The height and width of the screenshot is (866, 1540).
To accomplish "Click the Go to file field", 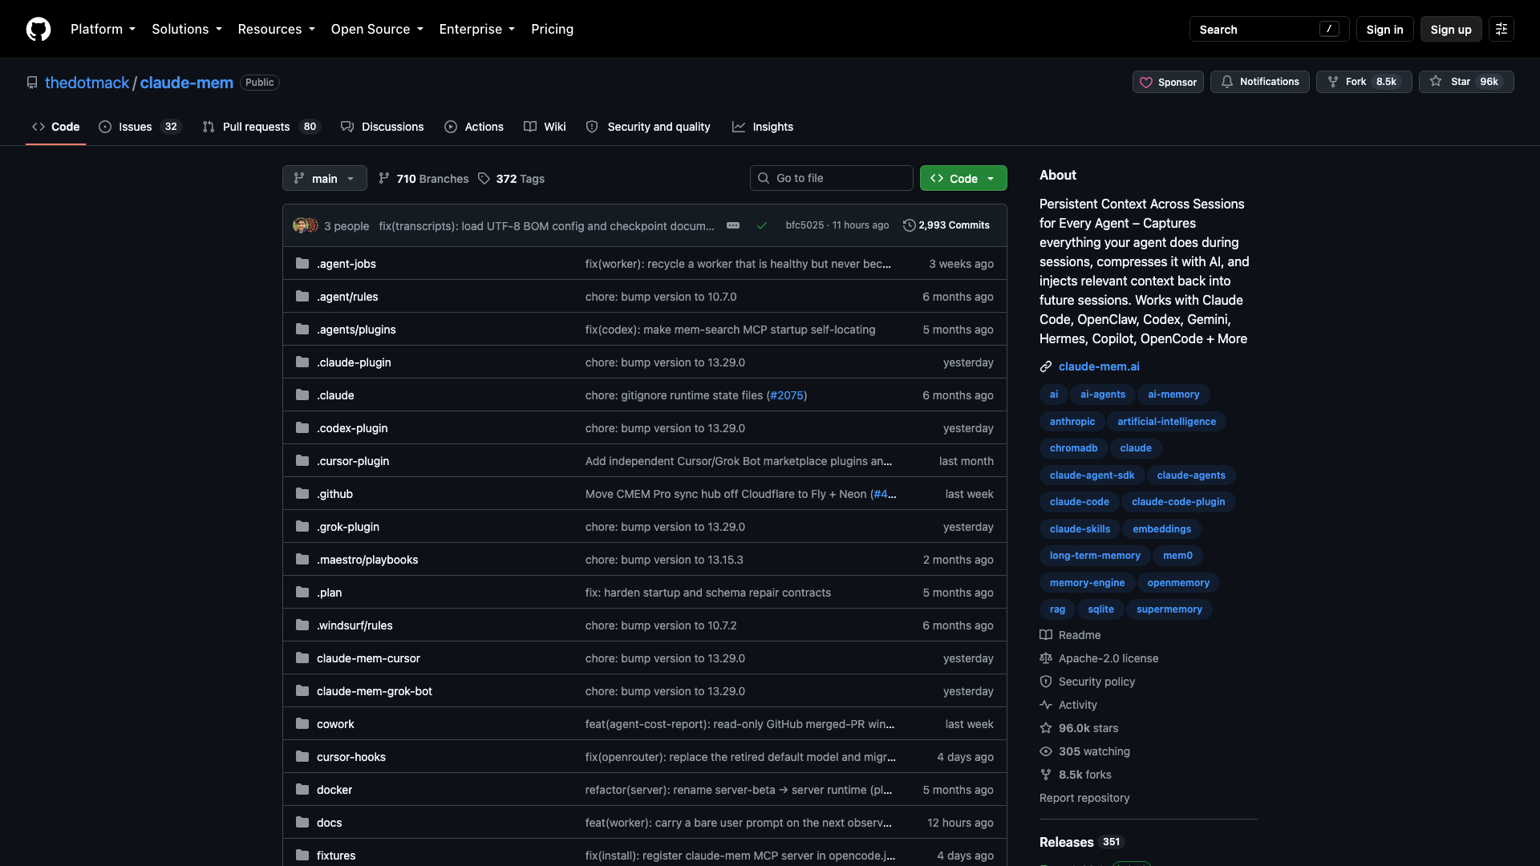I will point(832,178).
